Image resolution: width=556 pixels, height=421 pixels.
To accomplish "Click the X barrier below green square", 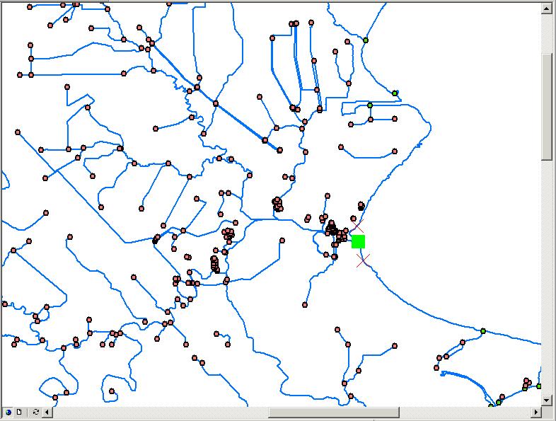I will click(363, 260).
